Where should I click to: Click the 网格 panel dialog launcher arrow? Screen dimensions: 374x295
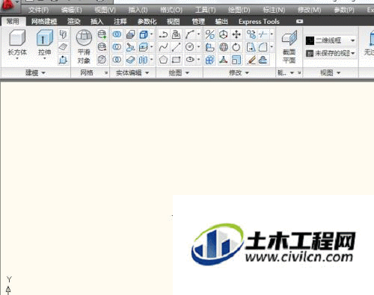click(x=106, y=73)
